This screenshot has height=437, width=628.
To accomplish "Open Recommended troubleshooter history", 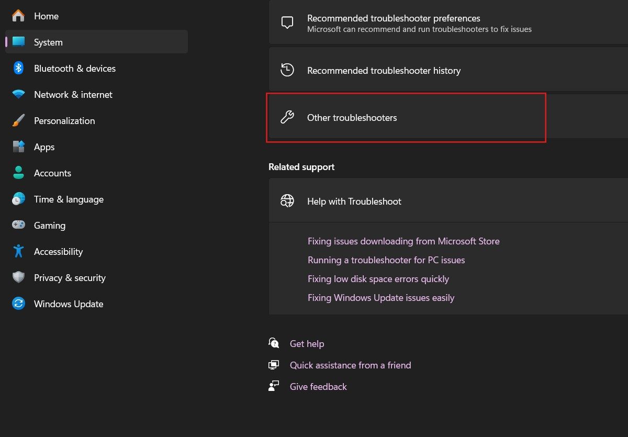I will [384, 71].
